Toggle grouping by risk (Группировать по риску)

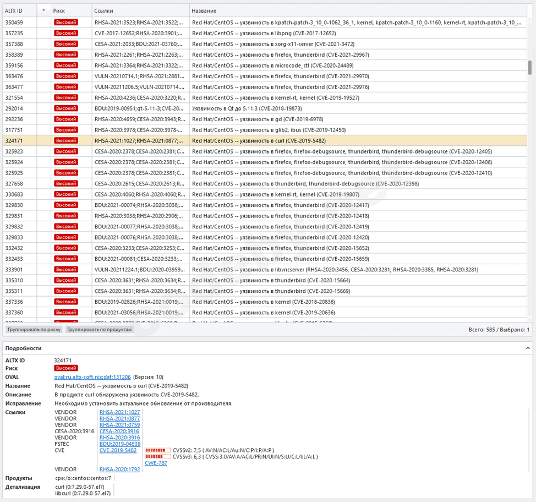coord(34,329)
